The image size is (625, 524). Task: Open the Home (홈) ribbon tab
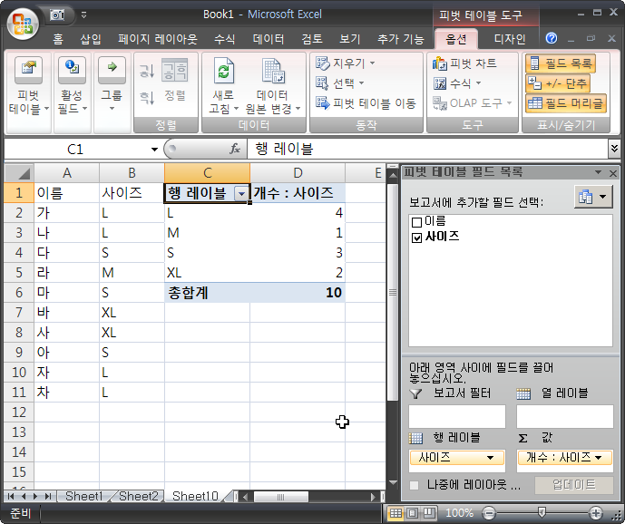click(x=58, y=39)
